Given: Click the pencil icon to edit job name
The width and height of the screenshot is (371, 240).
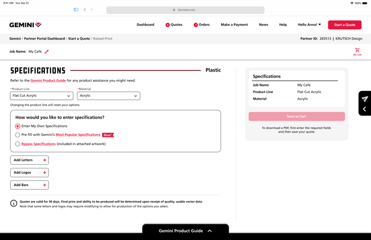Looking at the screenshot, I should click(x=47, y=52).
